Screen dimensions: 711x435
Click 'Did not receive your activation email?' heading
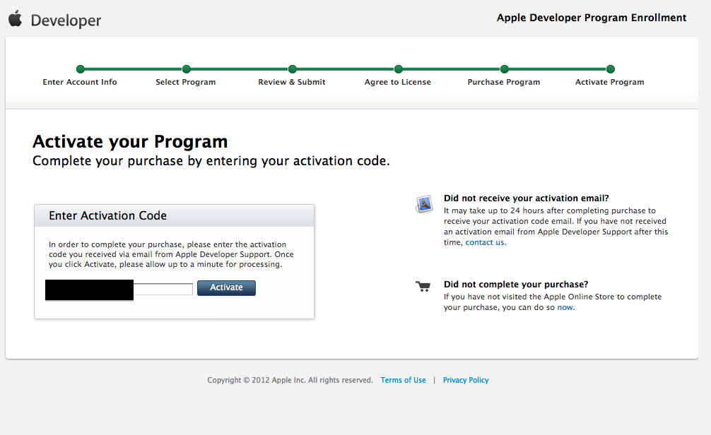click(x=526, y=198)
